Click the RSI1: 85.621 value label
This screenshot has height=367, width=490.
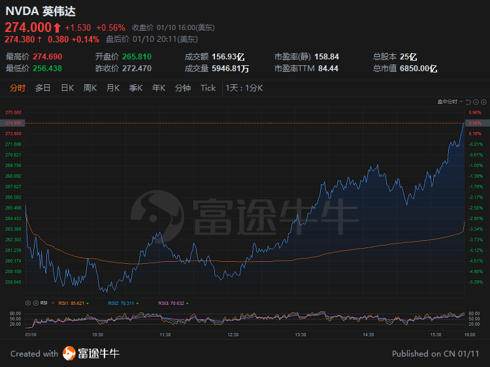pyautogui.click(x=72, y=303)
